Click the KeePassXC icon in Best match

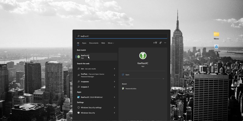tap(79, 57)
